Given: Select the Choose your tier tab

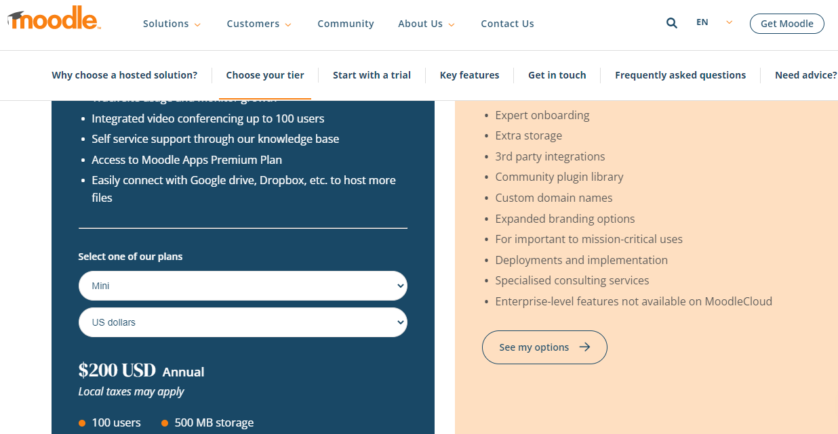Looking at the screenshot, I should [265, 75].
